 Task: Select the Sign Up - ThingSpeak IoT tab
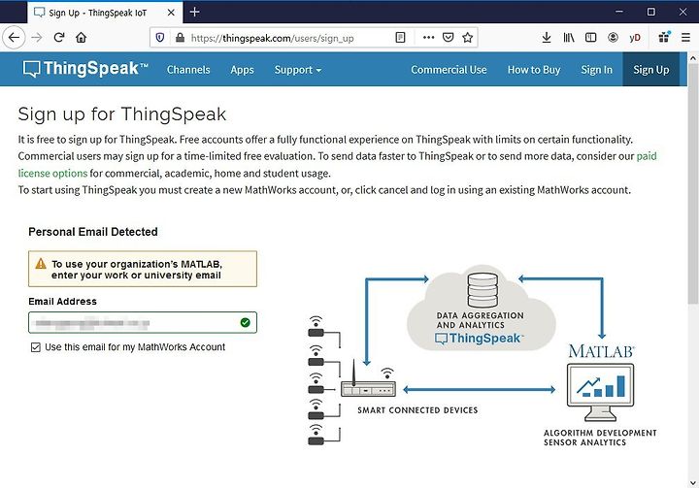105,13
